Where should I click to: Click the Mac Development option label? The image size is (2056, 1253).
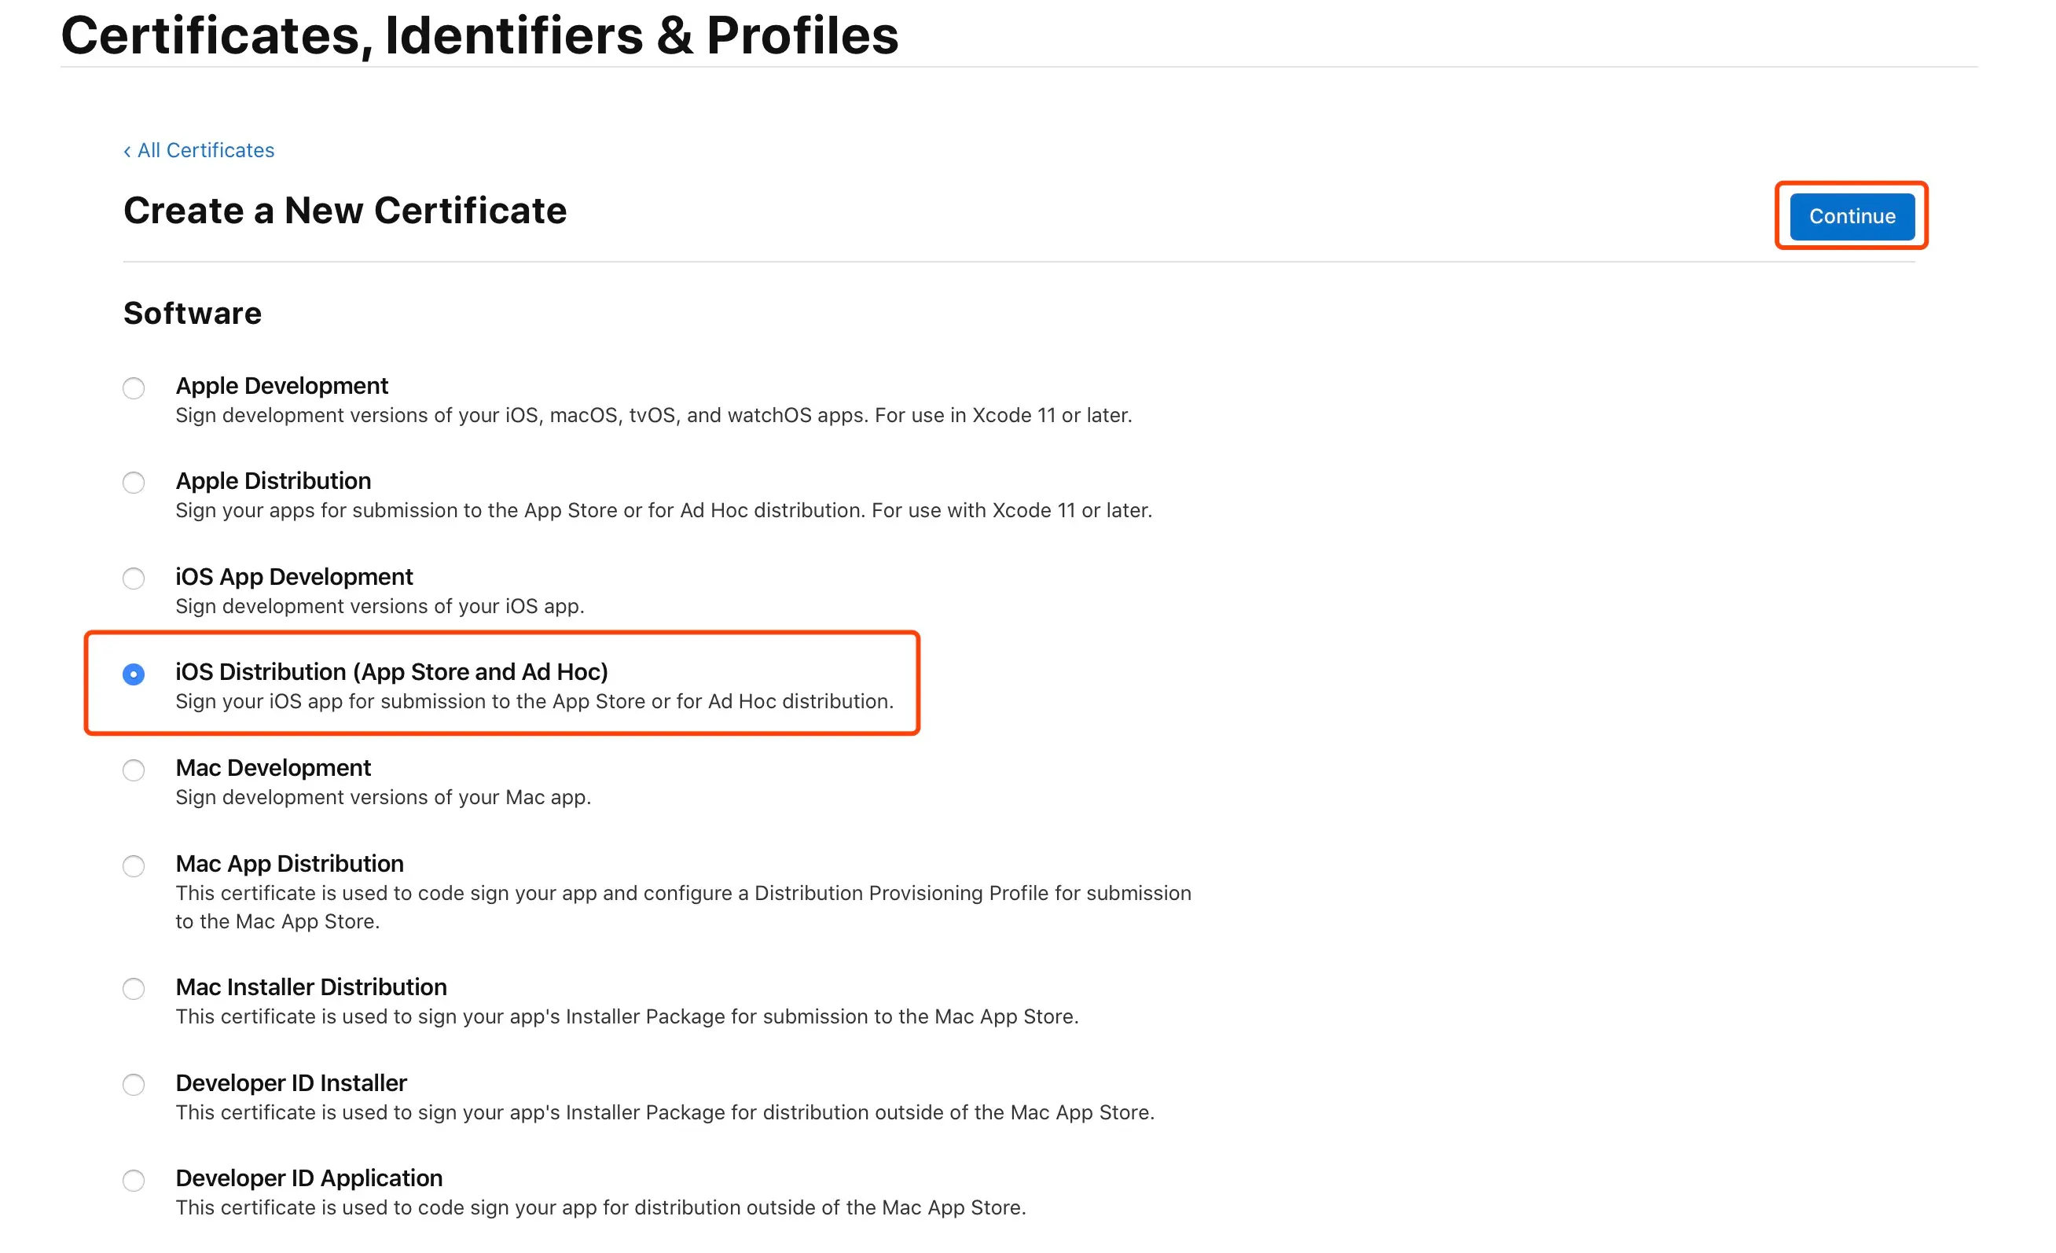click(273, 768)
